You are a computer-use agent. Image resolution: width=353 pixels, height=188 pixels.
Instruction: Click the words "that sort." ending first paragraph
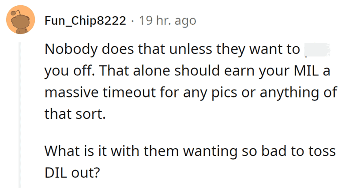coord(75,114)
